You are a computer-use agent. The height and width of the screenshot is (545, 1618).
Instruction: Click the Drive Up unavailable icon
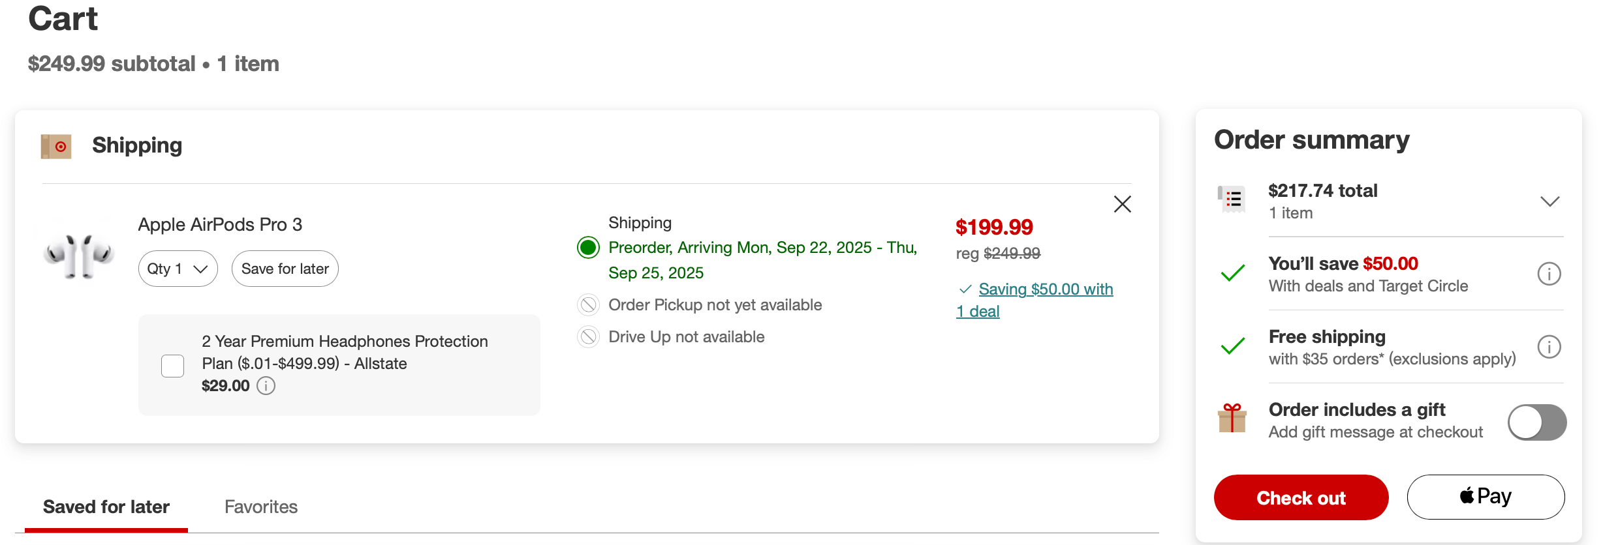click(x=588, y=337)
